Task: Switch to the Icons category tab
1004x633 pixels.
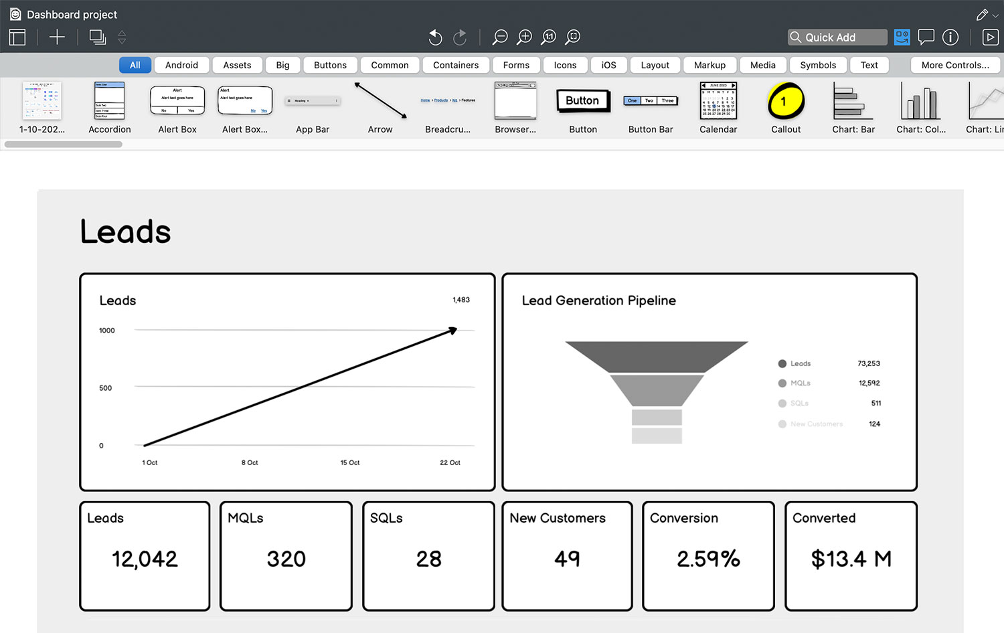Action: point(565,65)
